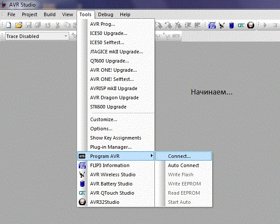Open the Debug menu
The height and width of the screenshot is (224, 280).
105,14
